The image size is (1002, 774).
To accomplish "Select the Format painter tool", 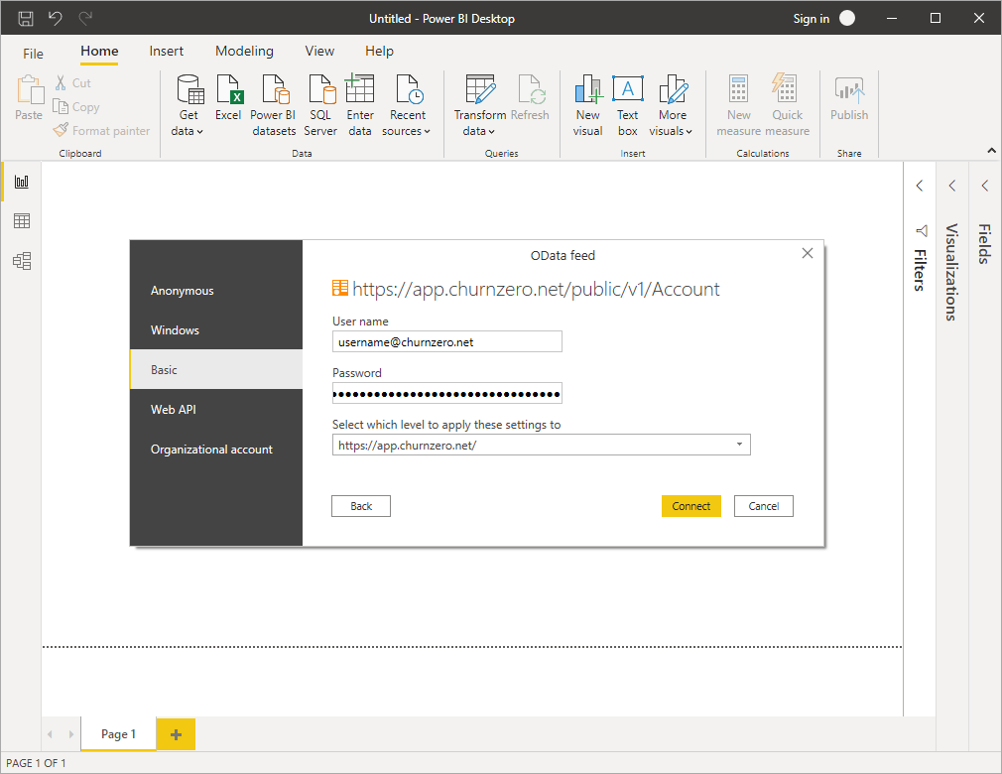I will [x=101, y=130].
